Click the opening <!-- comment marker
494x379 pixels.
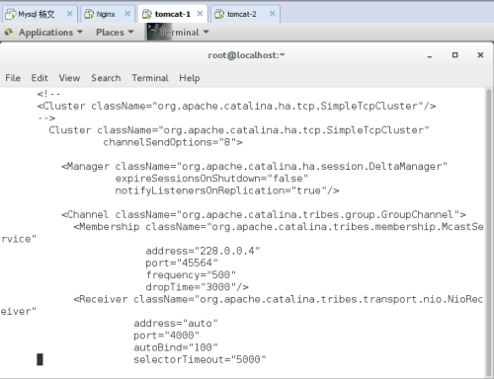(x=48, y=94)
